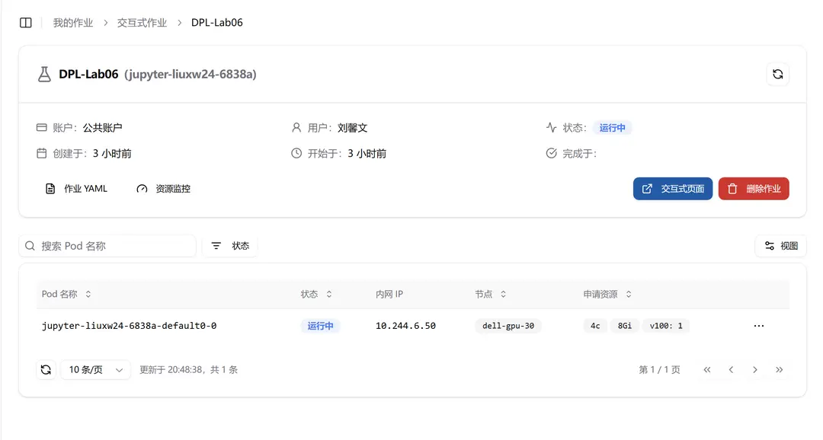This screenshot has width=823, height=440.
Task: Open the pod row more-actions ellipsis
Action: pos(759,326)
